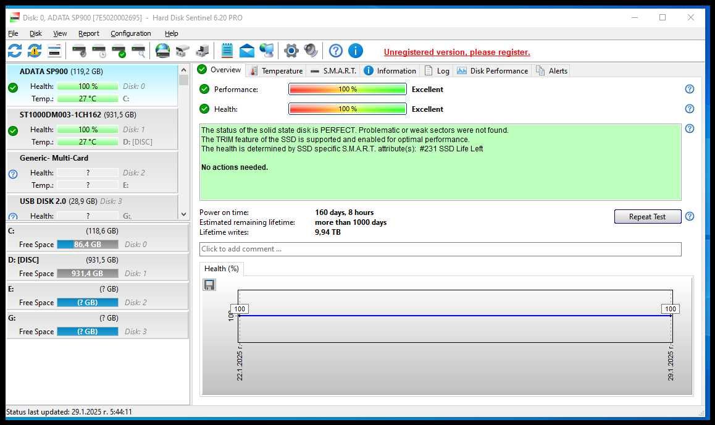Click the help icon beside status text box

click(690, 128)
